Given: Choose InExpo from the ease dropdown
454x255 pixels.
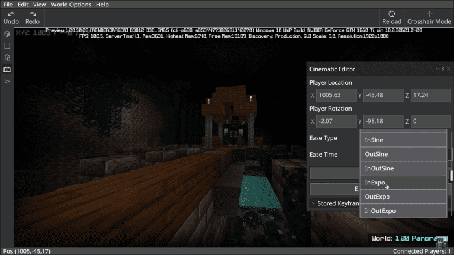Looking at the screenshot, I should (x=403, y=183).
